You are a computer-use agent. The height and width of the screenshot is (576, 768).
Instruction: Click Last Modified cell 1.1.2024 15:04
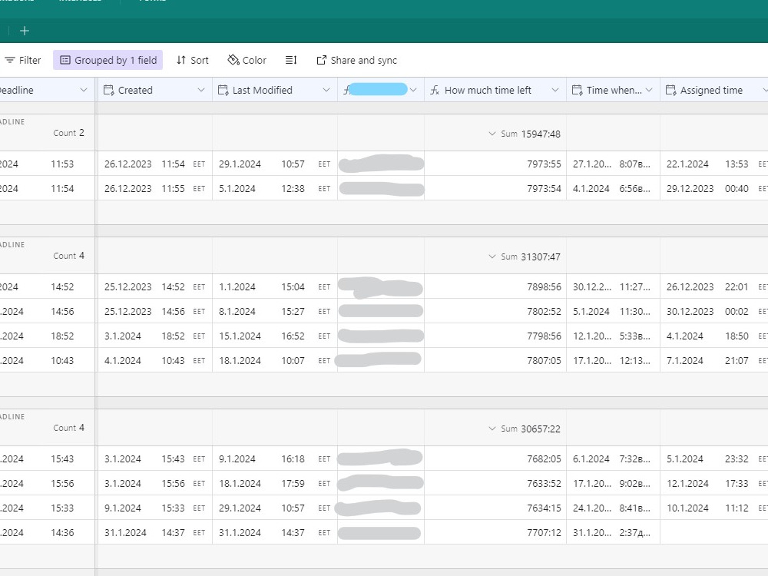[x=275, y=286]
